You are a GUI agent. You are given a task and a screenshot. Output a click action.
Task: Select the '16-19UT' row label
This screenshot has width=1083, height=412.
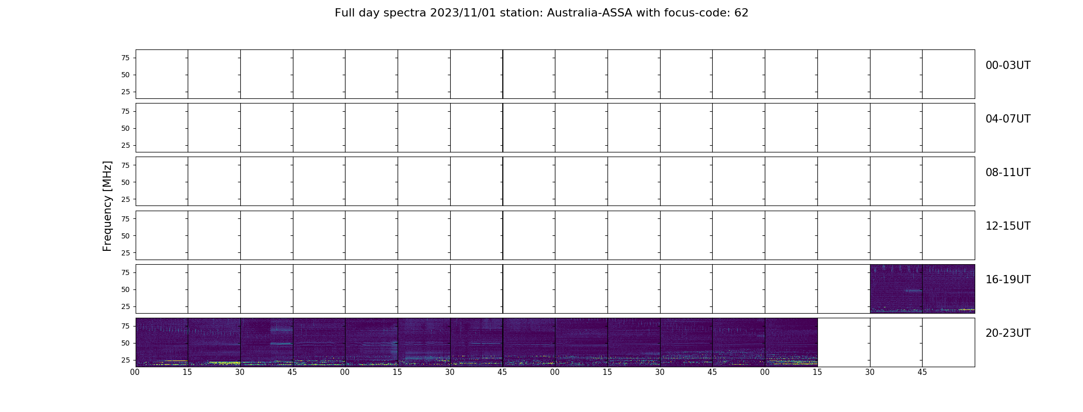pyautogui.click(x=1008, y=280)
